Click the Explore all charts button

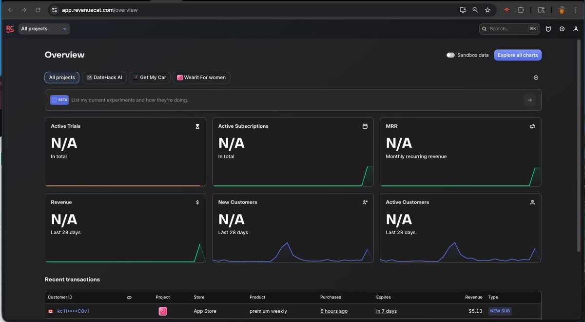pyautogui.click(x=518, y=55)
